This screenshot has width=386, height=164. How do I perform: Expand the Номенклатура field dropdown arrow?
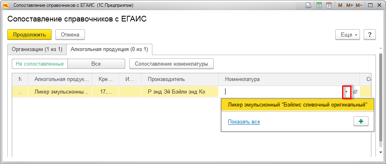pos(347,92)
